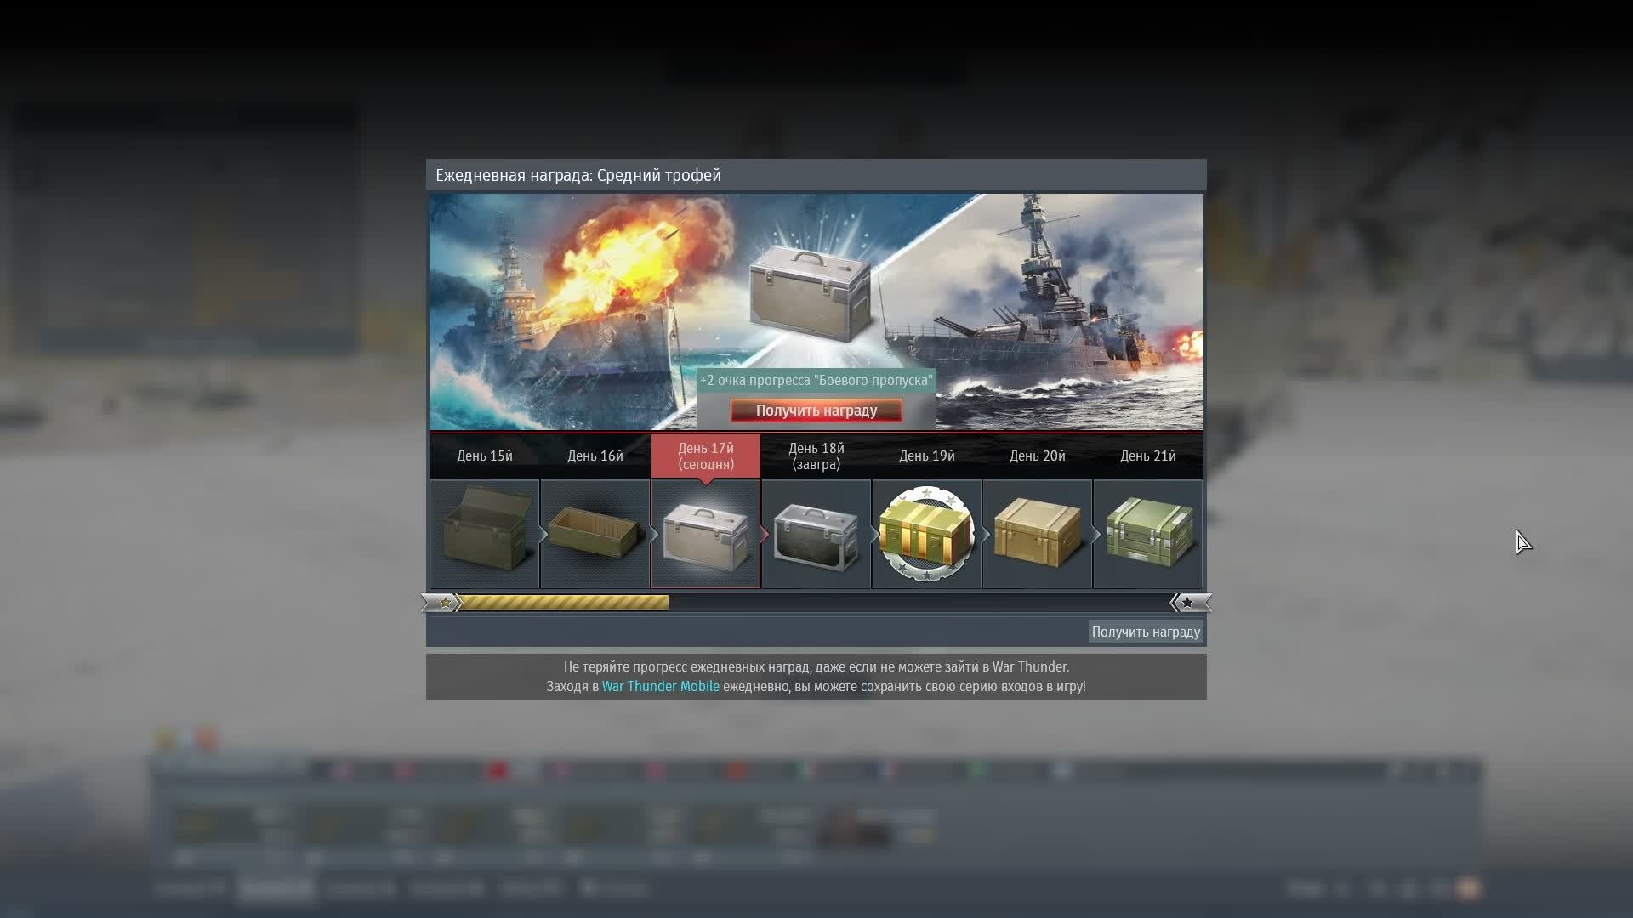Click the red Получить награду button
The image size is (1633, 918).
tap(816, 411)
